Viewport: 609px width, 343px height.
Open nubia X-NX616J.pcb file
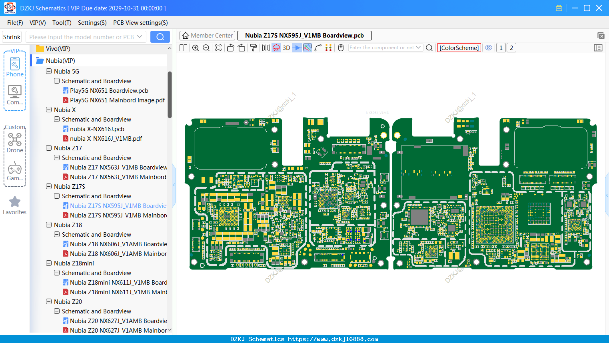click(x=94, y=129)
